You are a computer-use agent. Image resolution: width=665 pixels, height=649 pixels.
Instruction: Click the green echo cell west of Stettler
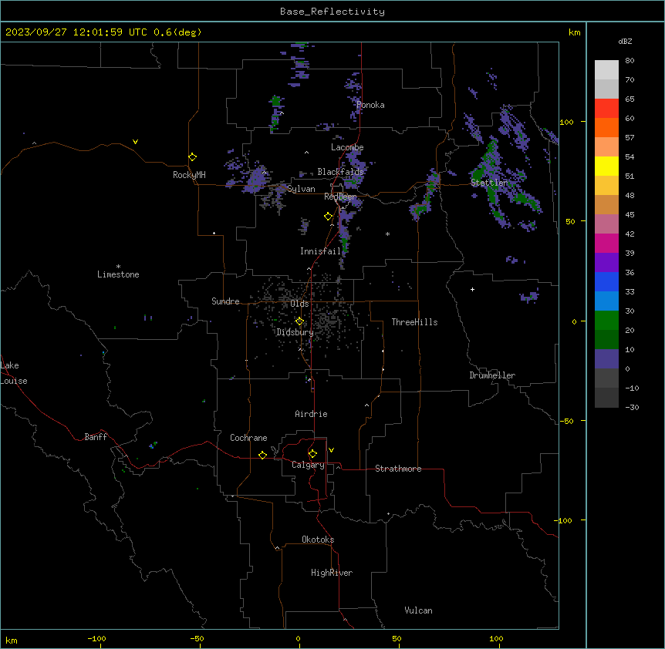click(425, 196)
